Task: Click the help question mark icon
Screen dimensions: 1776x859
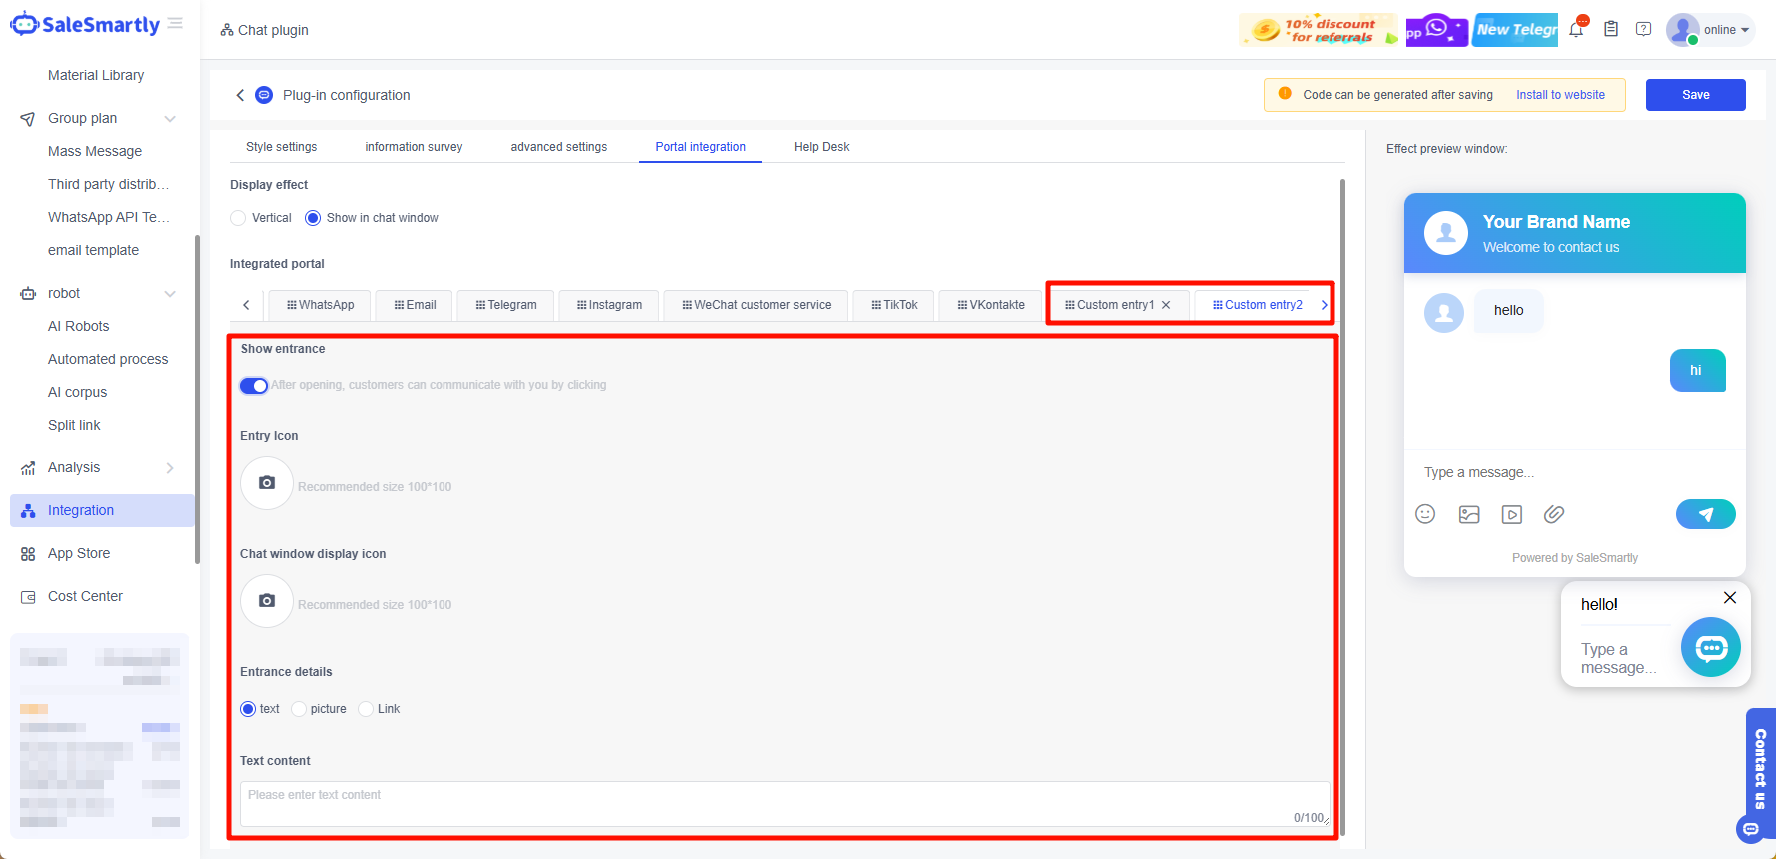Action: (1643, 29)
